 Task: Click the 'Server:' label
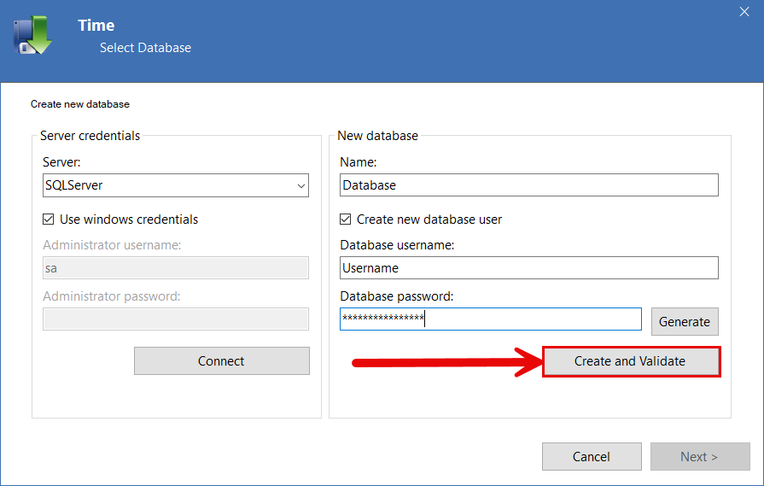click(x=61, y=161)
